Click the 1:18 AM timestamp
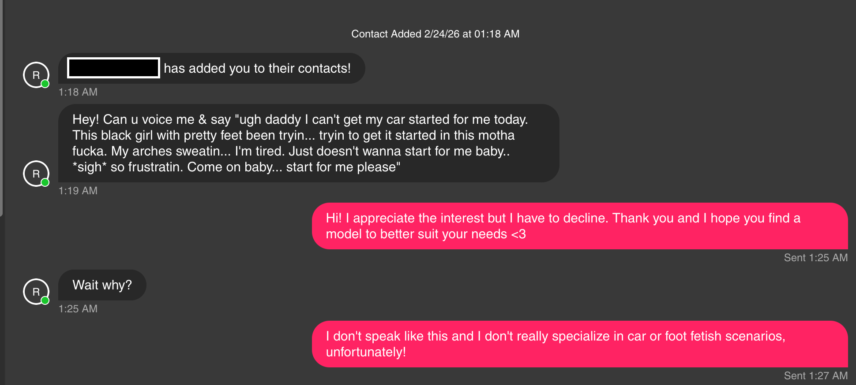Screen dimensions: 856x385 pos(78,92)
